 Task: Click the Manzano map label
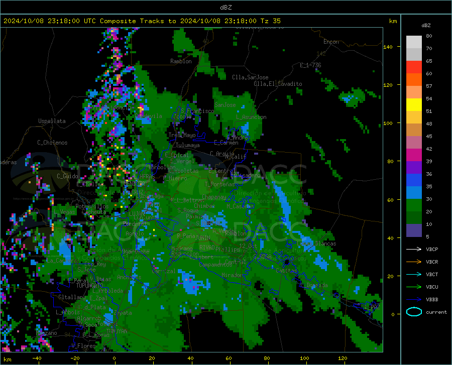[46, 333]
